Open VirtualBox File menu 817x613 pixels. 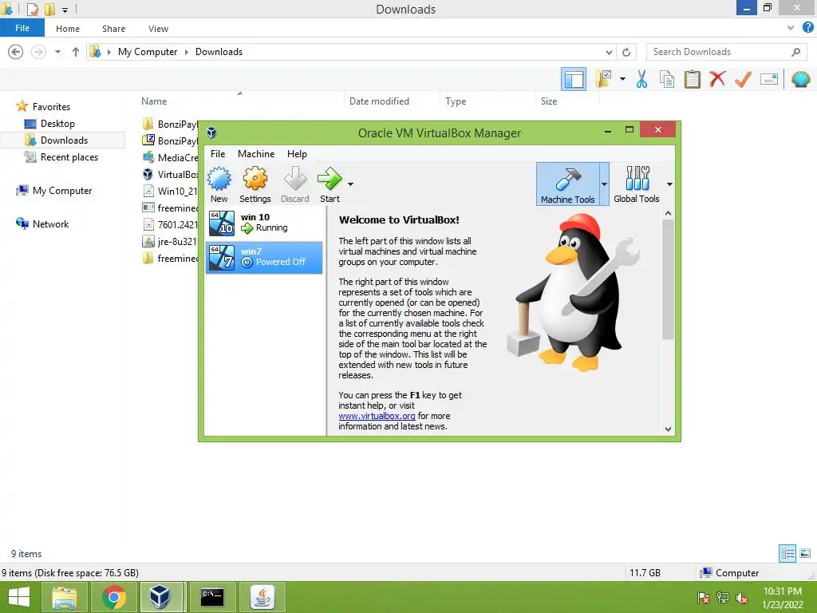(x=218, y=154)
